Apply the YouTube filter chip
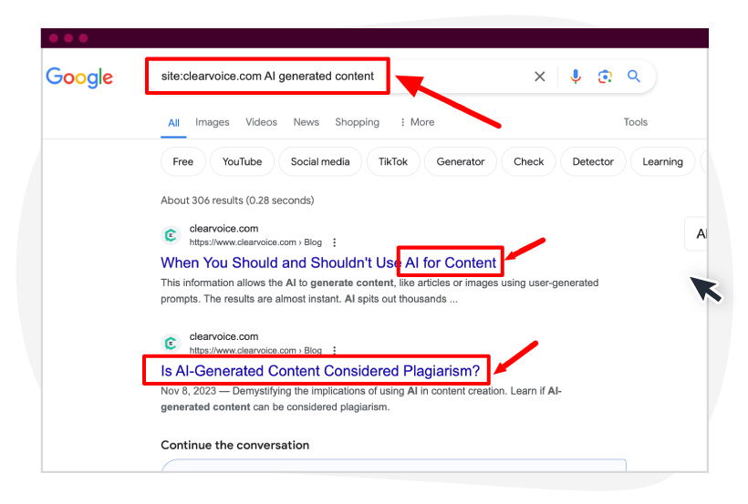 pyautogui.click(x=243, y=161)
